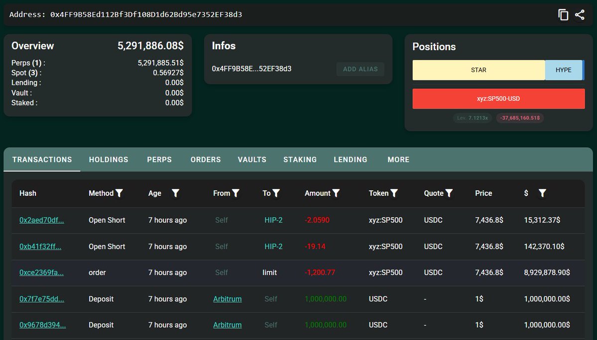The height and width of the screenshot is (340, 597).
Task: Select the yellow STAR position bar
Action: pos(478,70)
